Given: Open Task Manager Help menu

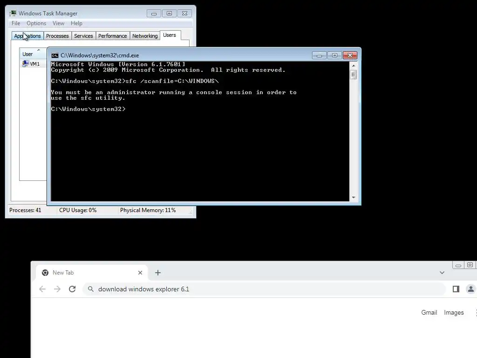Looking at the screenshot, I should (x=76, y=23).
